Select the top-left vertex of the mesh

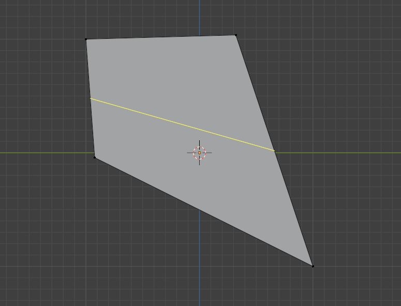pyautogui.click(x=86, y=39)
